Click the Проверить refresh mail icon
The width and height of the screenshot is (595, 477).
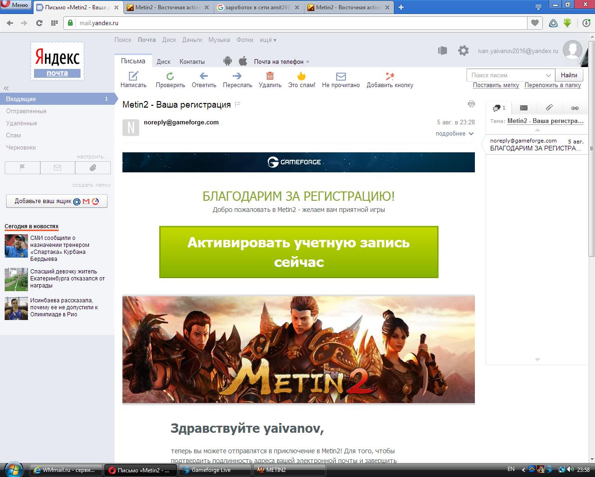tap(170, 76)
